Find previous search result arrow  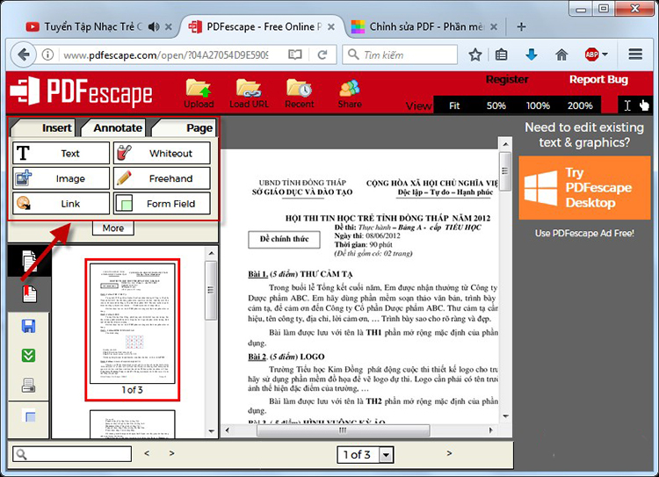click(147, 453)
